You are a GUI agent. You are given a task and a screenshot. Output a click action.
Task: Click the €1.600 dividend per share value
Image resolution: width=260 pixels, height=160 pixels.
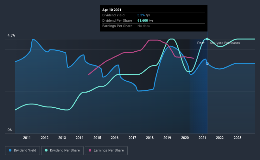point(143,20)
